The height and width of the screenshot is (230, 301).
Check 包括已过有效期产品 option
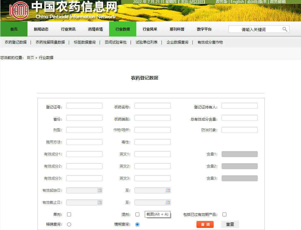tap(224, 214)
